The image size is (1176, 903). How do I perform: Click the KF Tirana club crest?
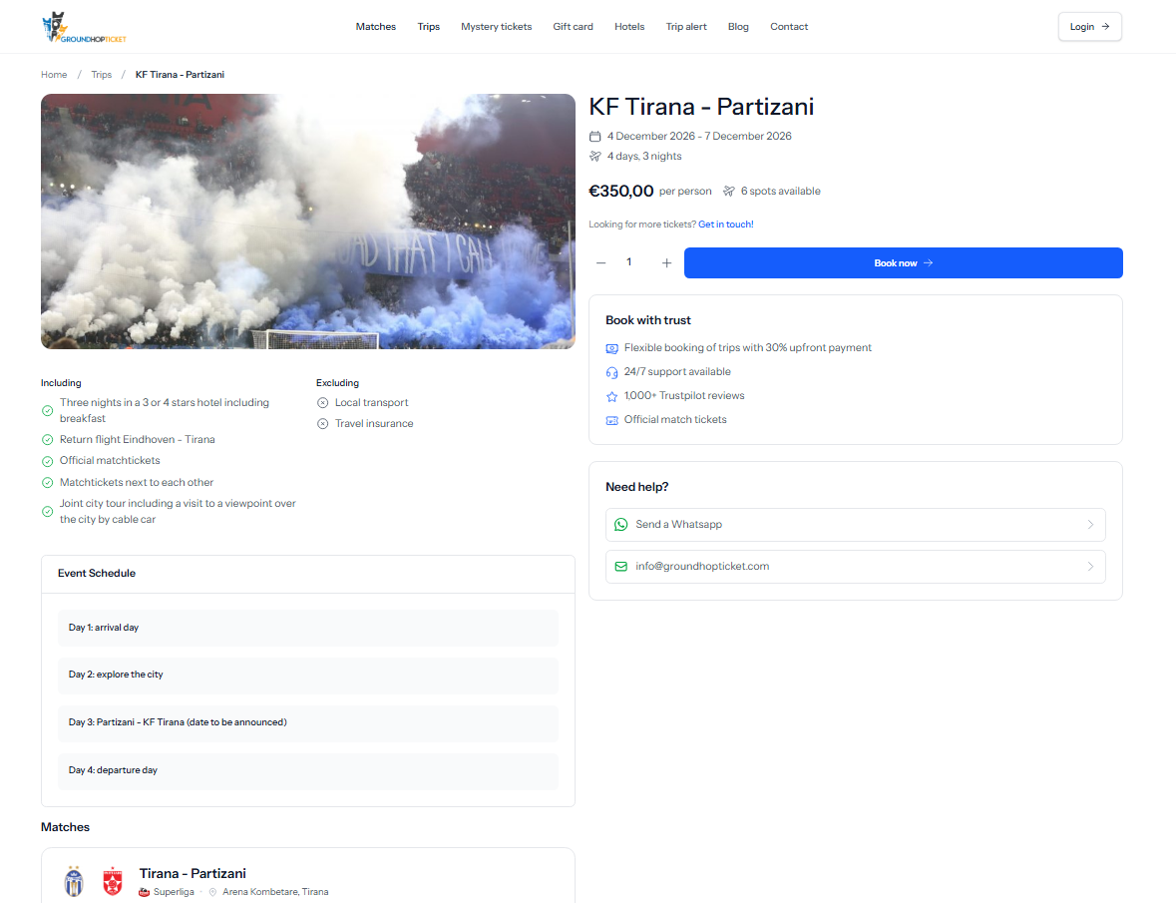(74, 882)
